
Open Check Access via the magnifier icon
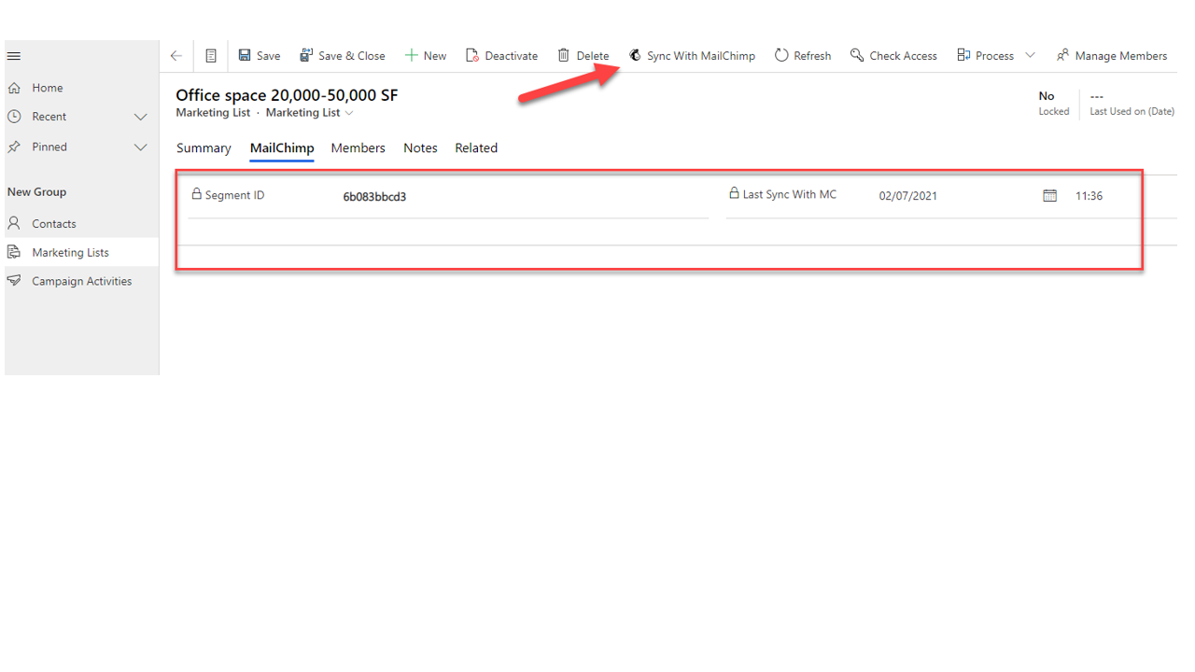click(857, 55)
